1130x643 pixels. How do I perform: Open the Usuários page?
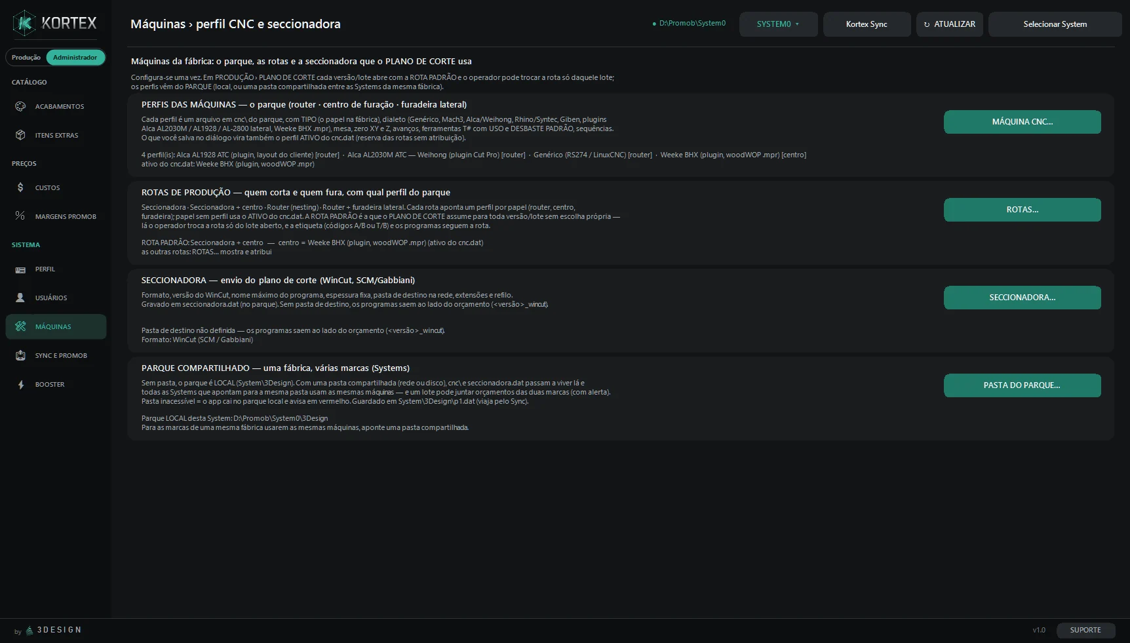56,298
